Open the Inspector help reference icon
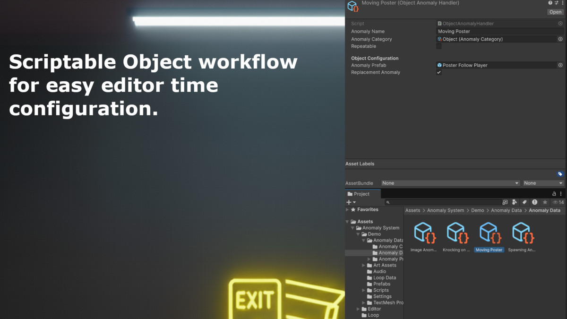The width and height of the screenshot is (567, 319). (x=550, y=3)
